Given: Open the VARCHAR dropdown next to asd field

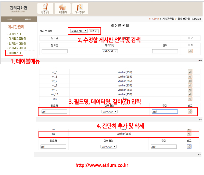Looking at the screenshot, I should pyautogui.click(x=110, y=111).
